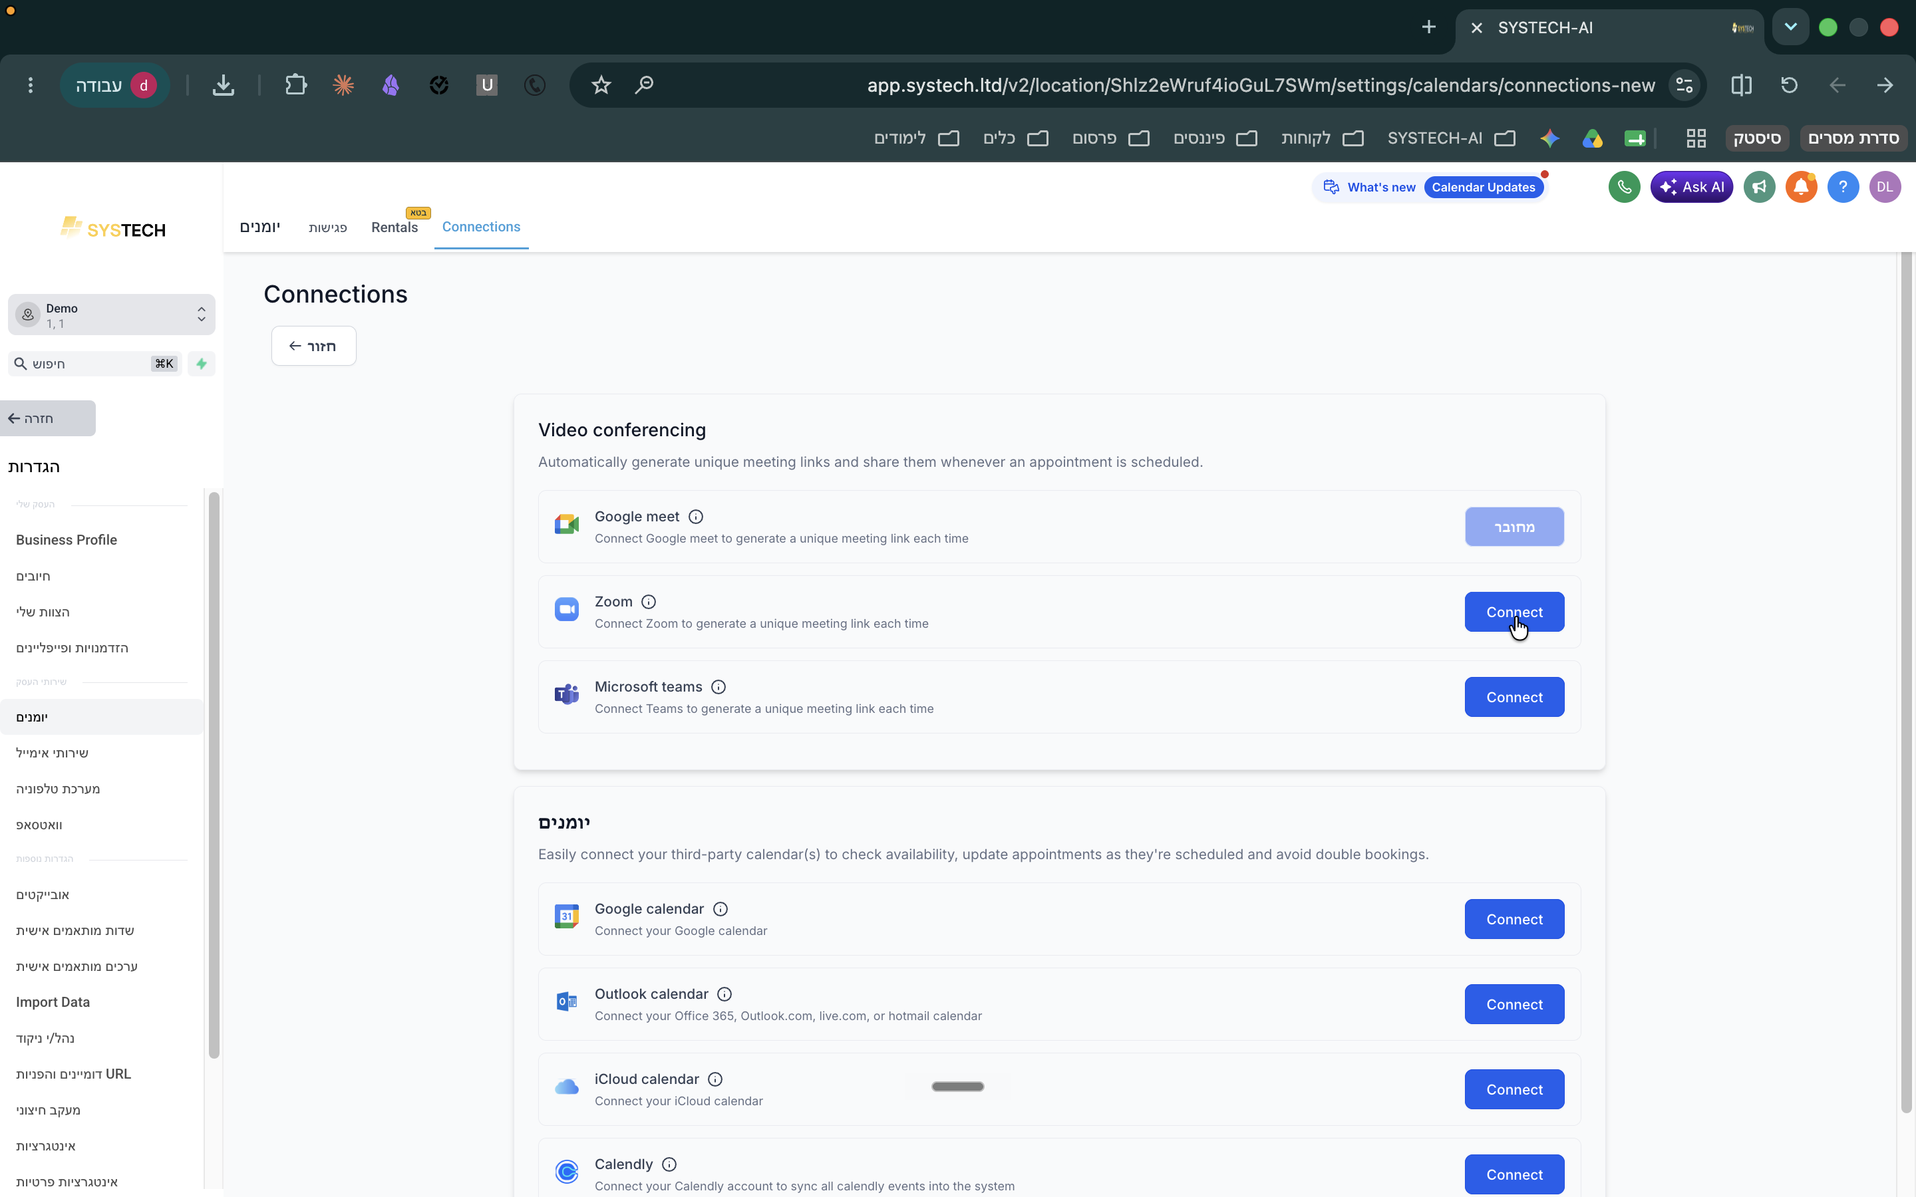Viewport: 1916px width, 1197px height.
Task: Connect iCloud calendar
Action: tap(1514, 1089)
